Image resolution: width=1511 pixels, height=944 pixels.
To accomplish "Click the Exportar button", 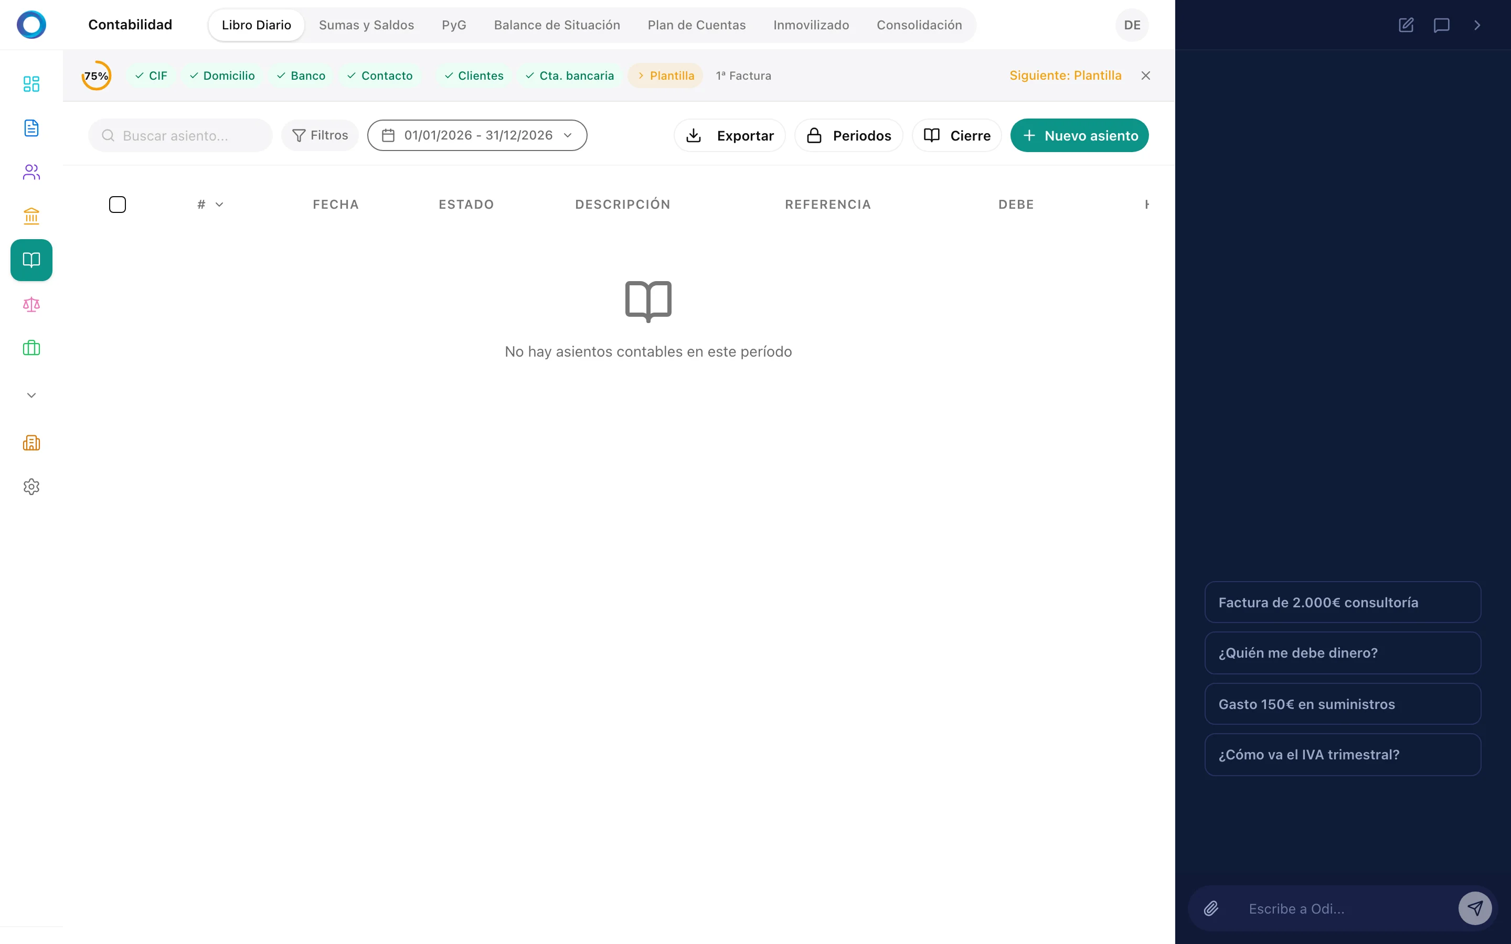I will (x=729, y=135).
